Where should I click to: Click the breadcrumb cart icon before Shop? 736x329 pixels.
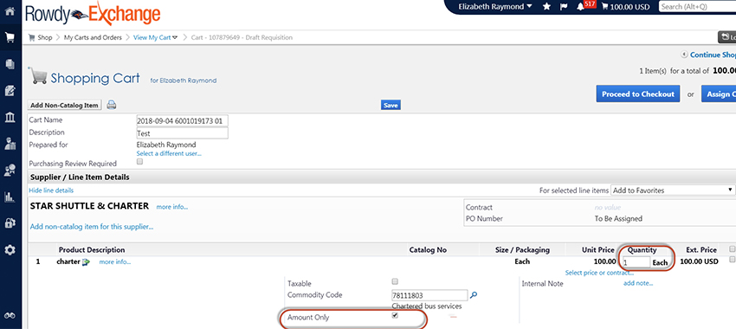pyautogui.click(x=32, y=37)
